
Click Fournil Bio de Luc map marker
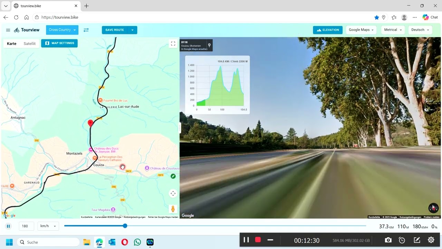click(x=100, y=100)
